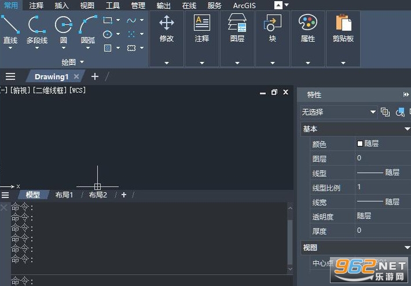Click the [-] viewport control label

(x=3, y=90)
